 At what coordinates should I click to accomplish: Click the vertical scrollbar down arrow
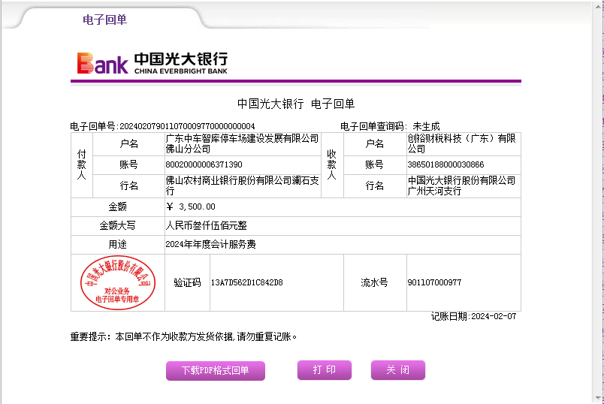(x=598, y=398)
